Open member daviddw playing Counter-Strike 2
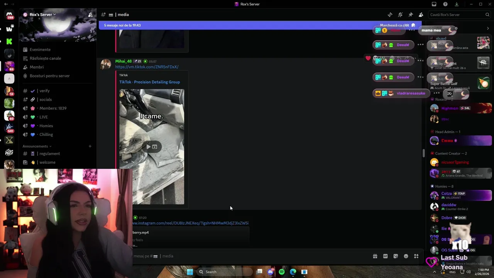494x278 pixels. 461,207
